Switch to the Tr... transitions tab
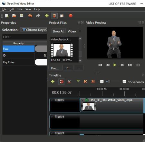 pyautogui.click(x=68, y=68)
